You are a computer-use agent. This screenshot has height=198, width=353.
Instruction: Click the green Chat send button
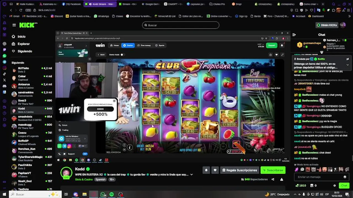pyautogui.click(x=344, y=186)
